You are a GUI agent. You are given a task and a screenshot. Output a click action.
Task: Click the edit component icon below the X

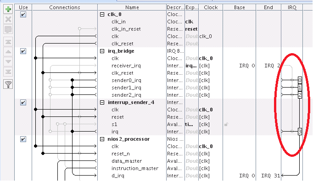[8, 29]
